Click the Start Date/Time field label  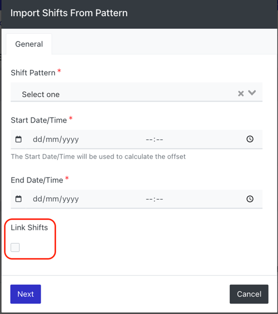[x=39, y=120]
